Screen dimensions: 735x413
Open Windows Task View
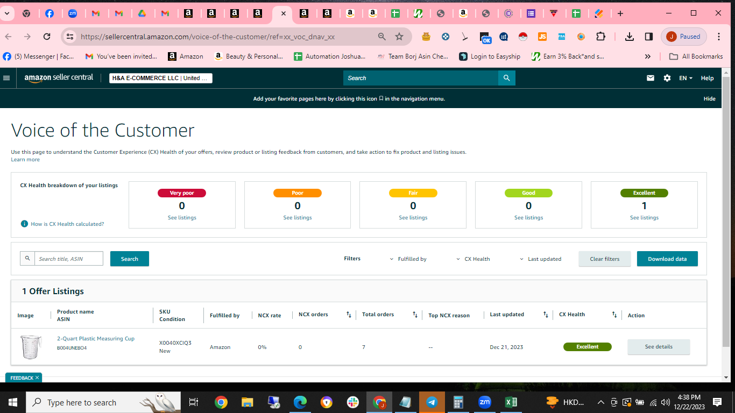coord(194,402)
